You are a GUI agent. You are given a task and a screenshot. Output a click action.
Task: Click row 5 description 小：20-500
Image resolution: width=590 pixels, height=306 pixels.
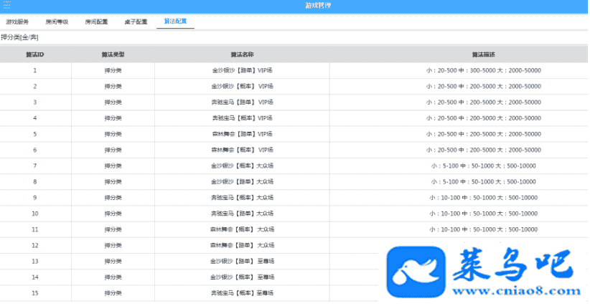pyautogui.click(x=441, y=134)
